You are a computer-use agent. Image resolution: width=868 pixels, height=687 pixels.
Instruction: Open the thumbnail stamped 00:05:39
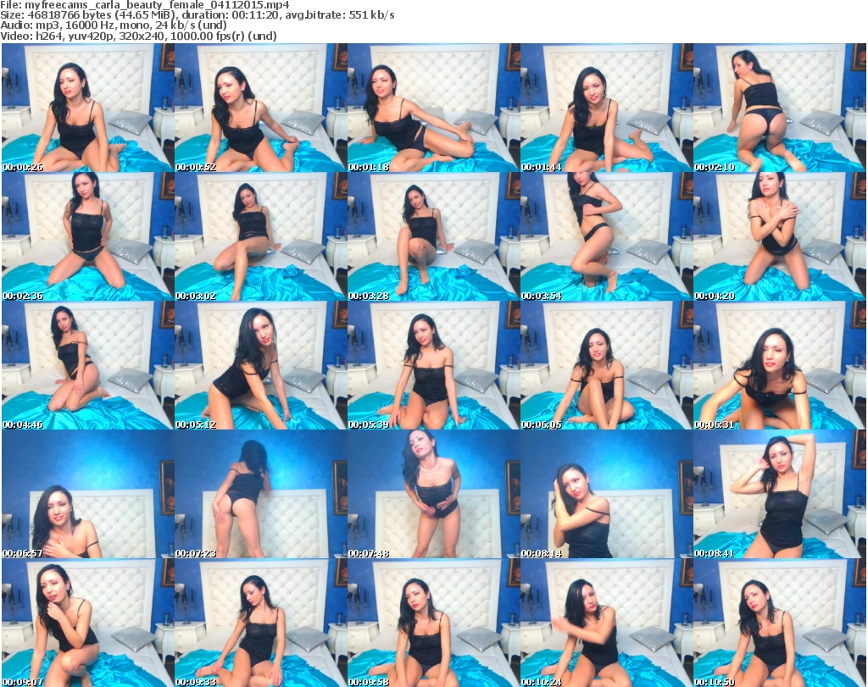tap(433, 366)
